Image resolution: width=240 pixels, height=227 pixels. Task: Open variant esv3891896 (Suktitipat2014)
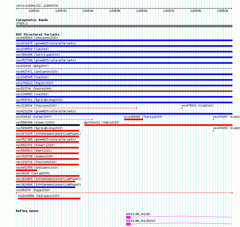coord(38,55)
